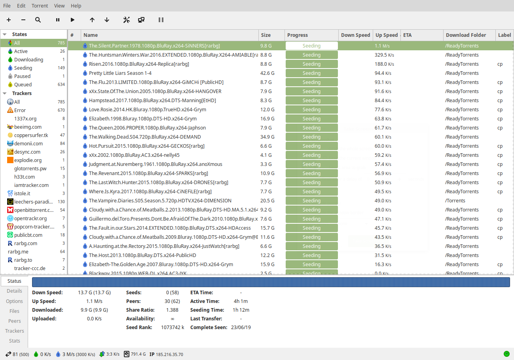Sort torrents by the Progress column
Viewport: 514px width, 360px height.
click(x=311, y=35)
